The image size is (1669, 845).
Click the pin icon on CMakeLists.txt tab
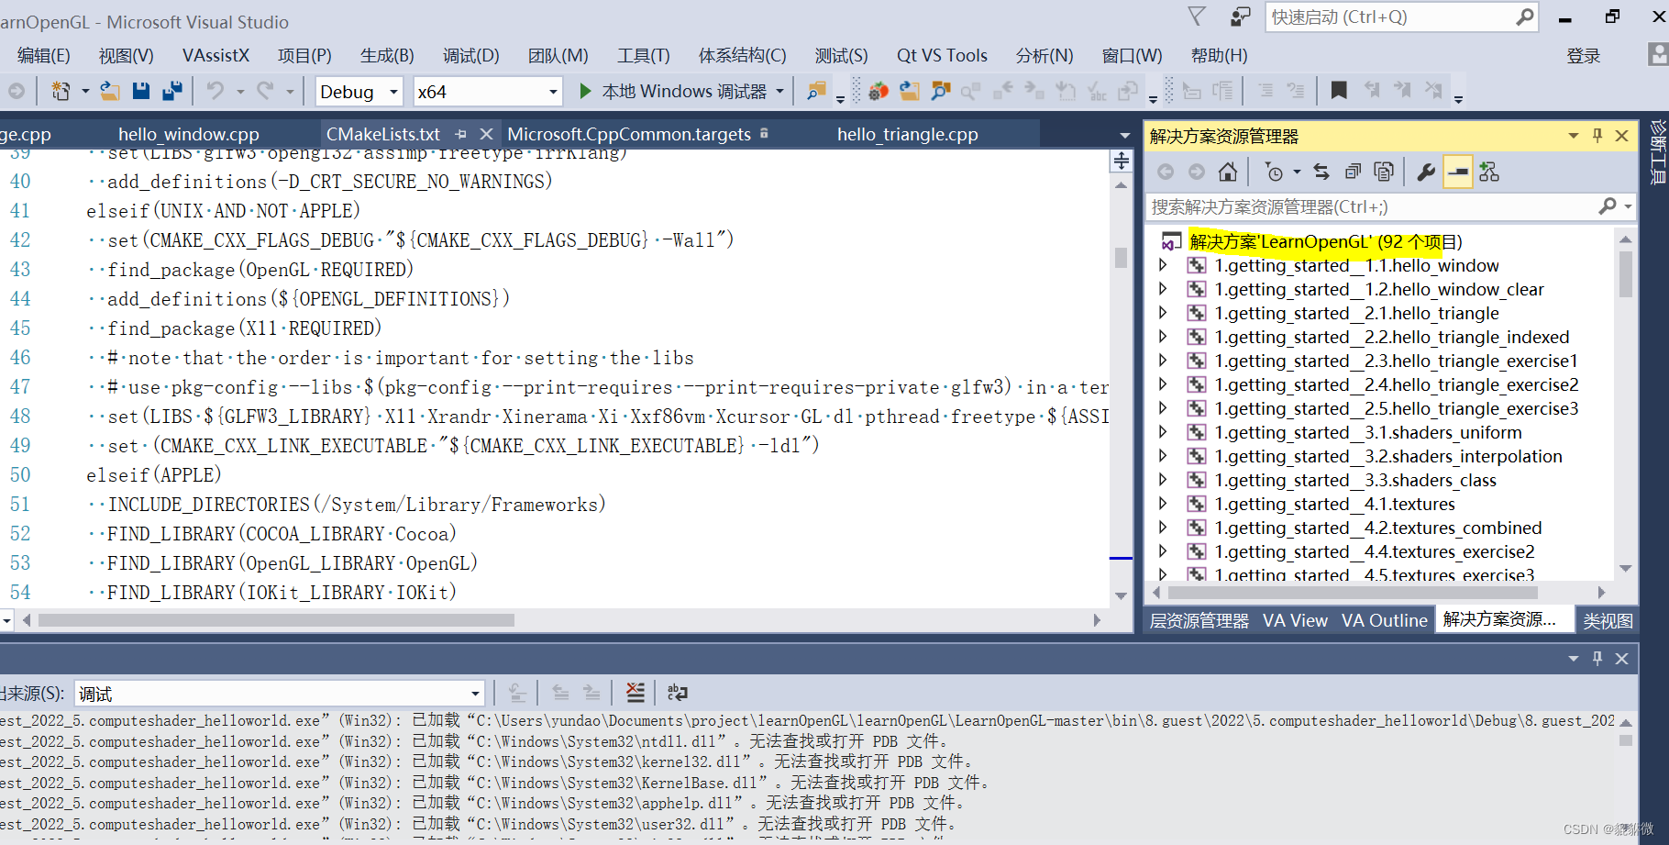tap(461, 134)
